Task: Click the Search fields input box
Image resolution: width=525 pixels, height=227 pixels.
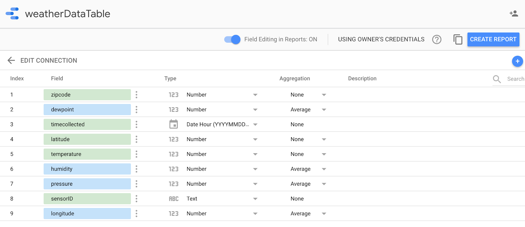Action: (515, 79)
